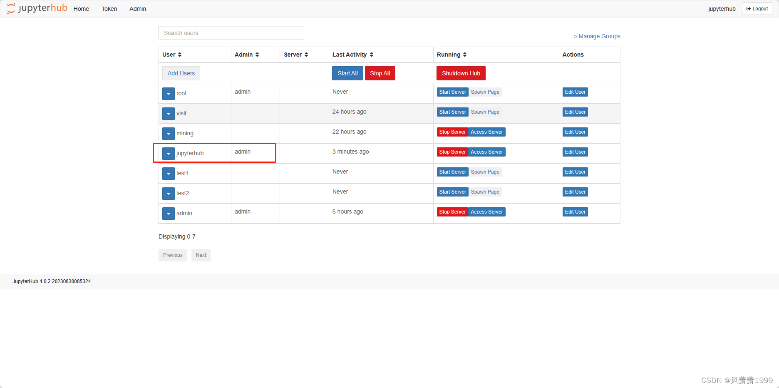This screenshot has height=388, width=779.
Task: Click the JupyterHub 4.0.2 version text
Action: 52,281
